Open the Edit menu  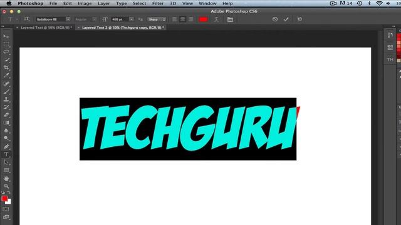pyautogui.click(x=68, y=4)
